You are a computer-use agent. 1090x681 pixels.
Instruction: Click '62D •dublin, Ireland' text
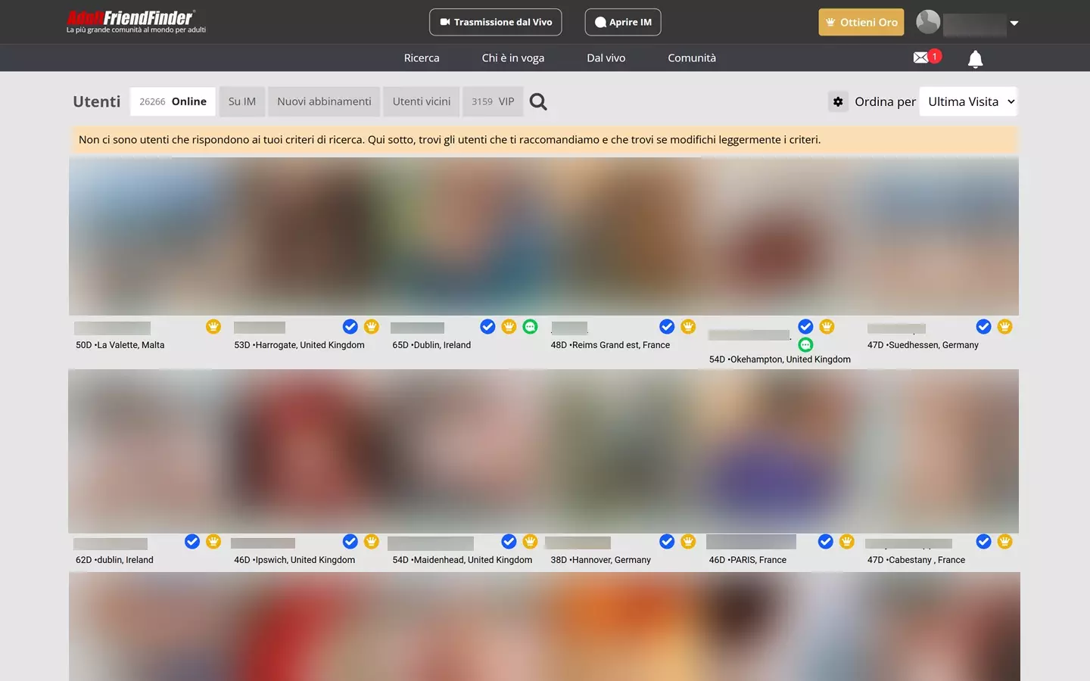[114, 560]
